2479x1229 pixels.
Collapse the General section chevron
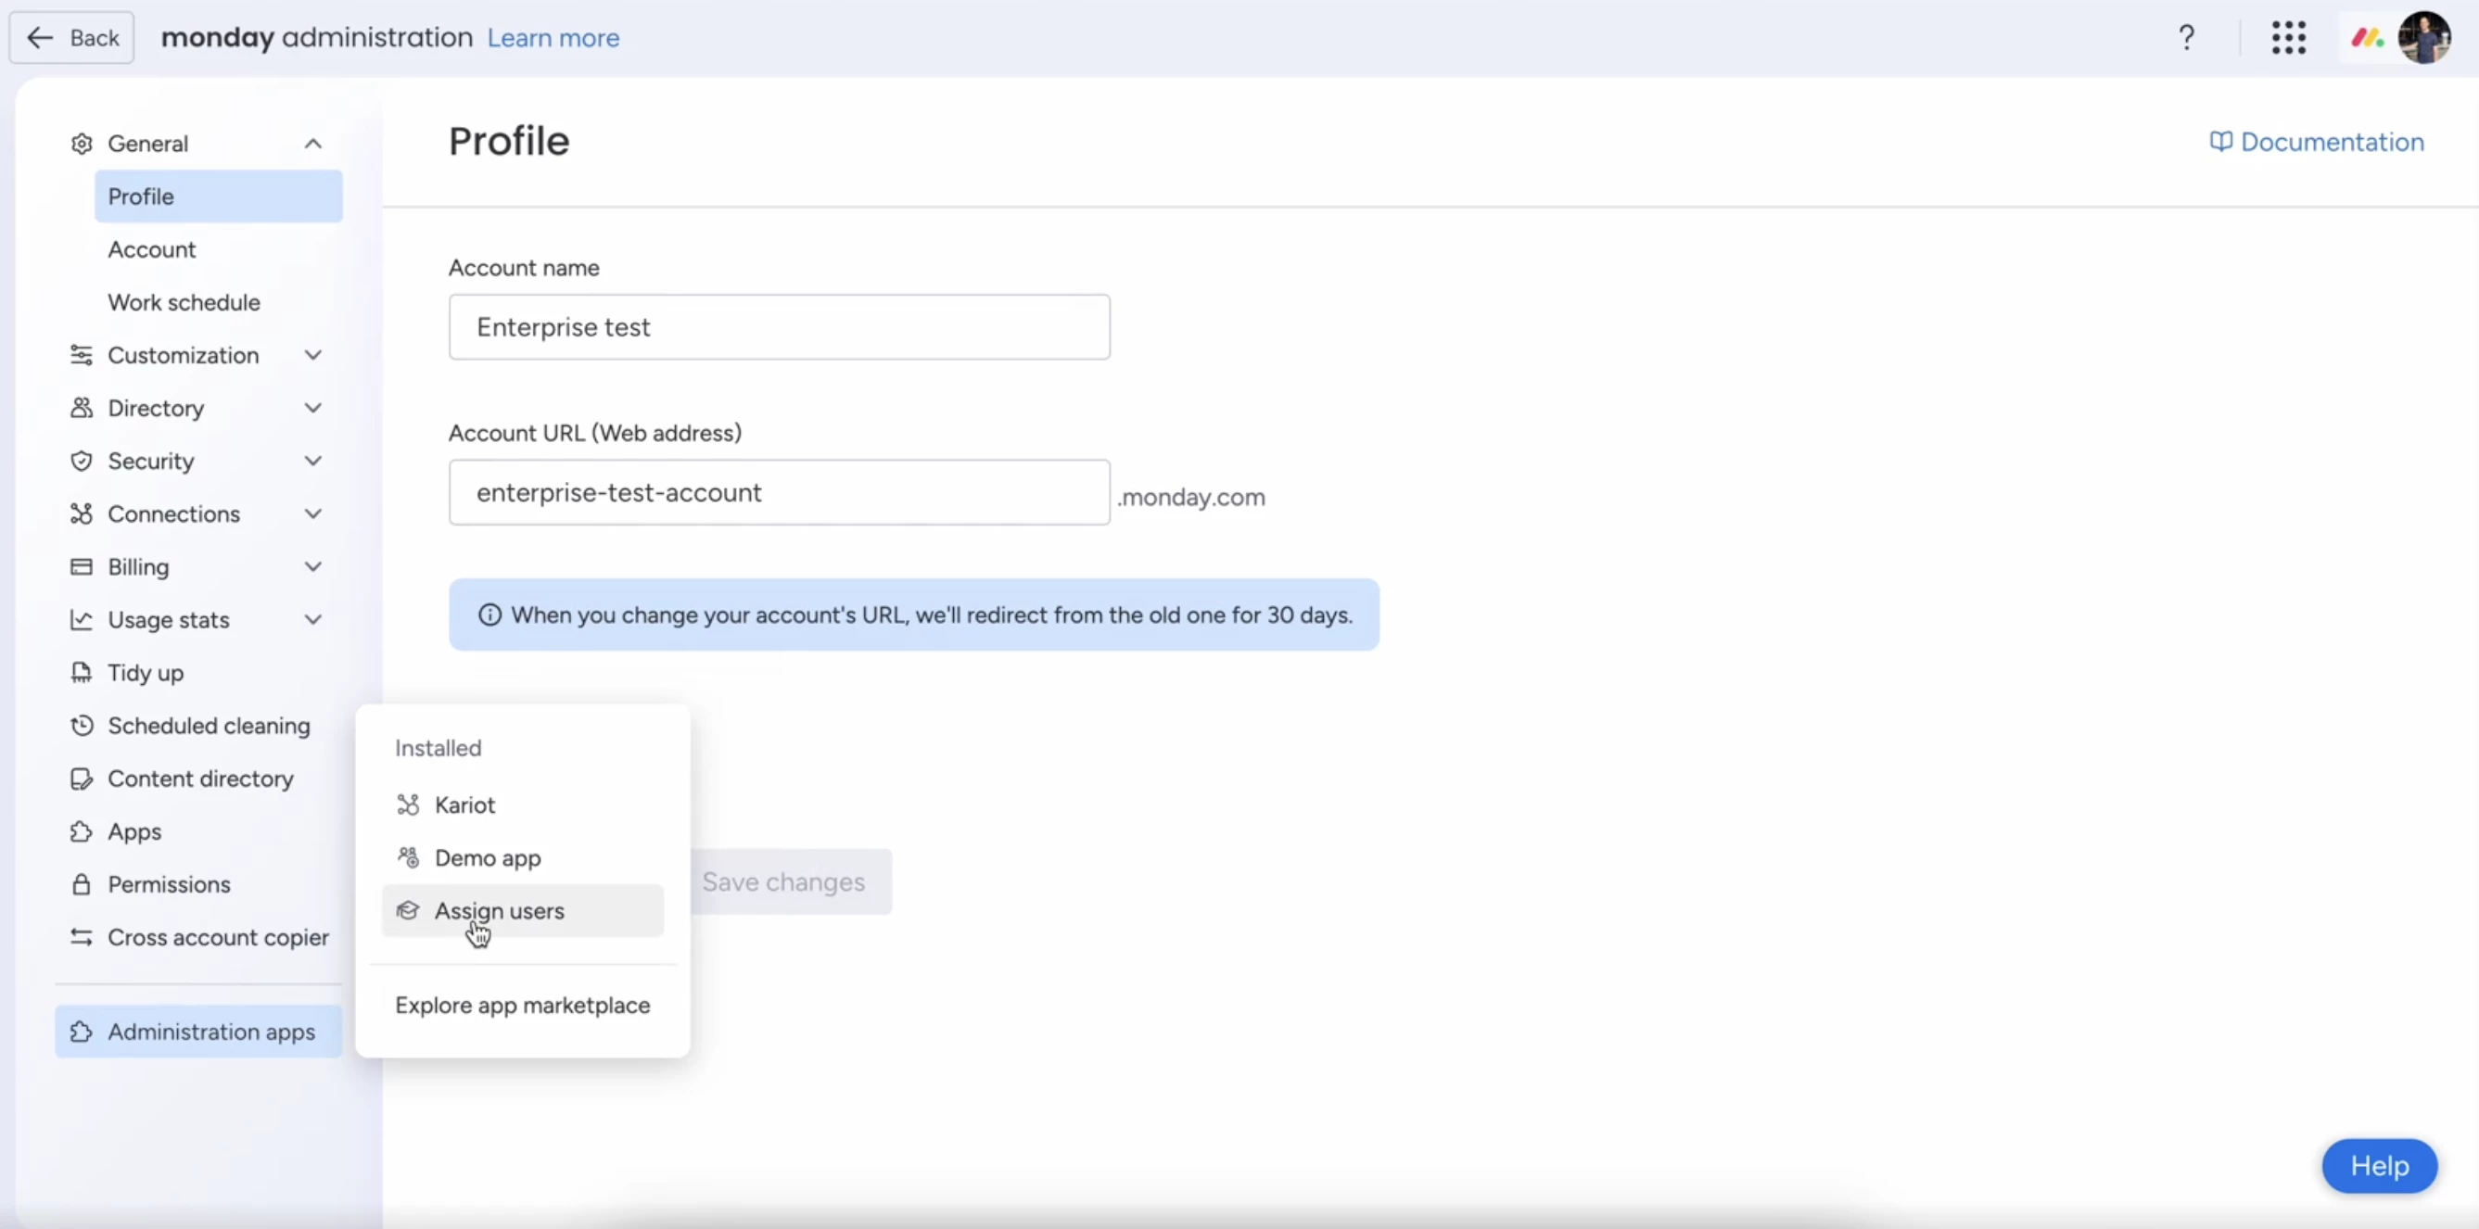click(x=312, y=144)
